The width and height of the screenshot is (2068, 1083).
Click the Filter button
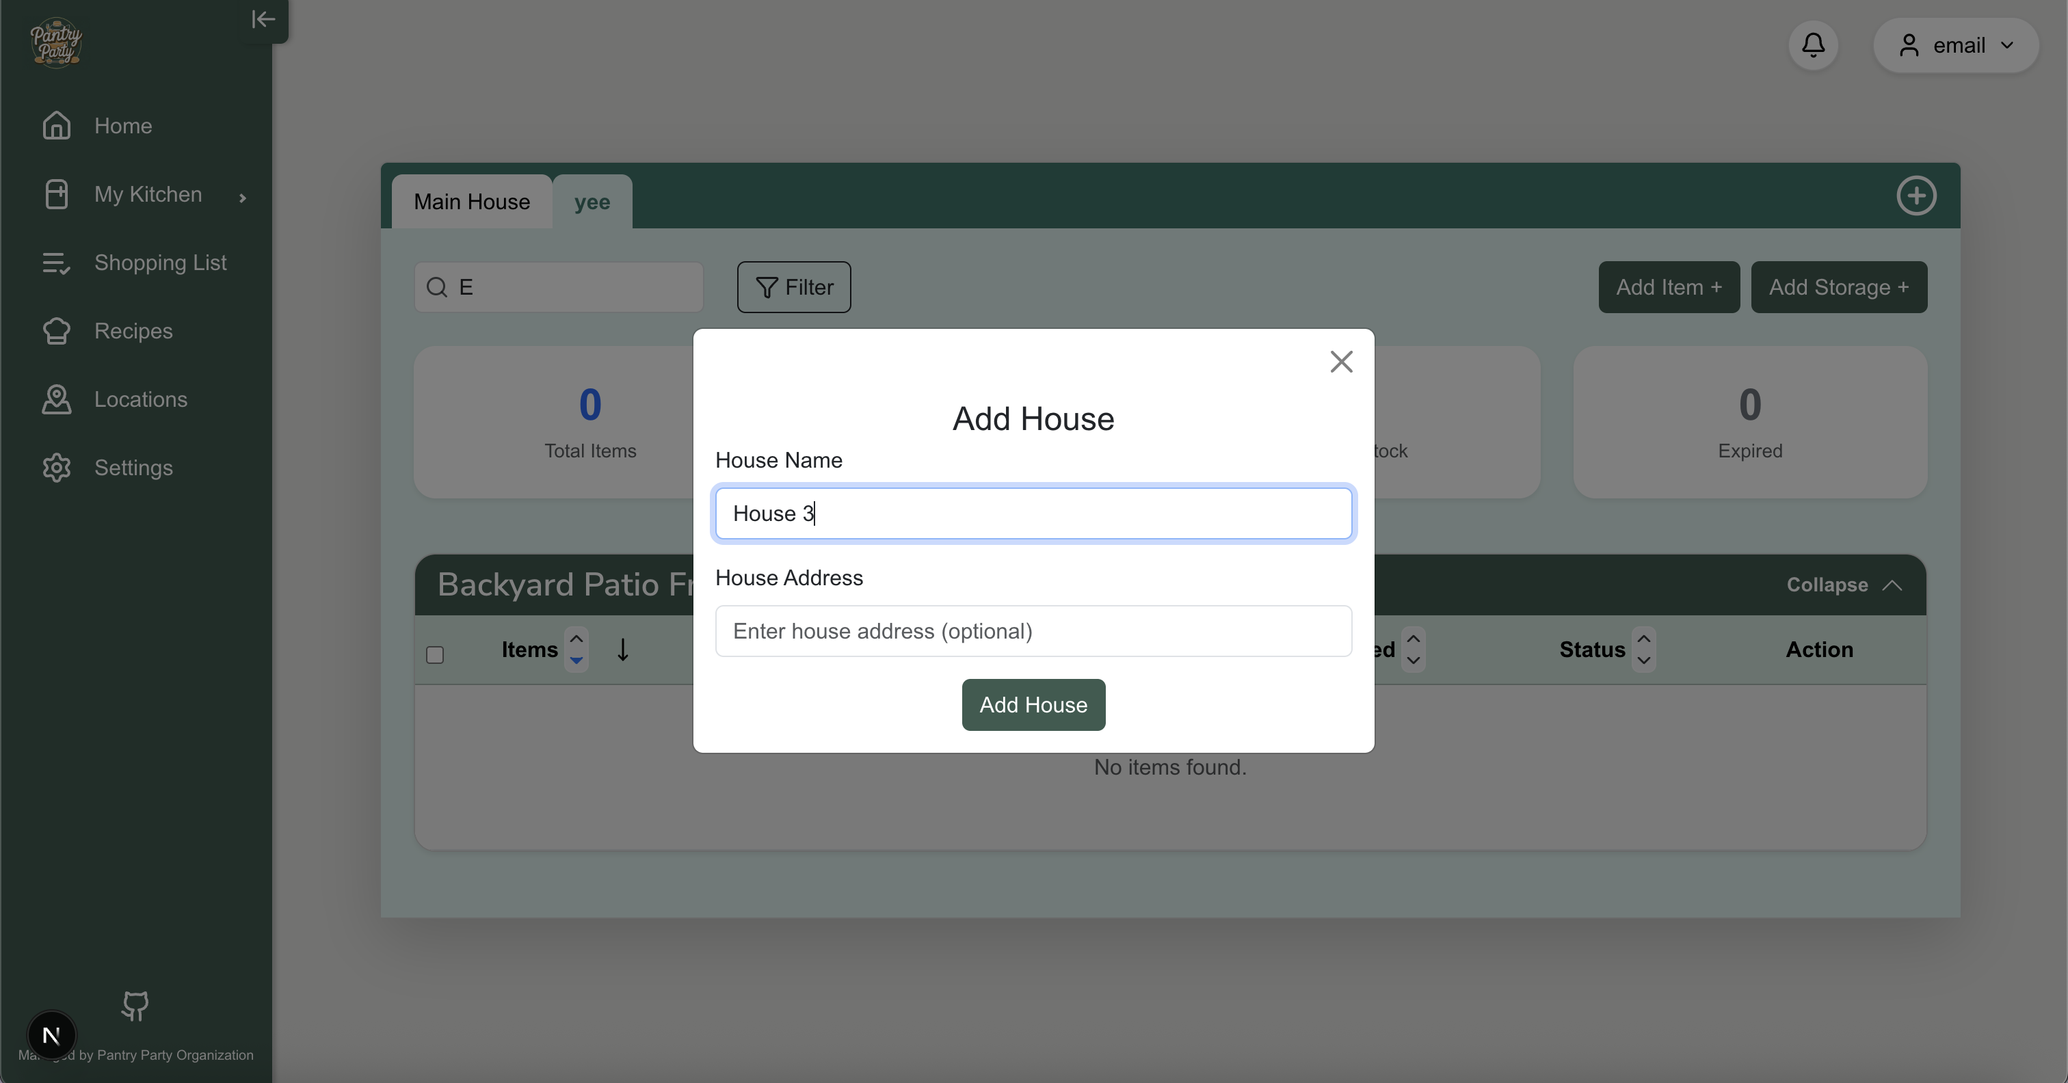[x=793, y=286]
